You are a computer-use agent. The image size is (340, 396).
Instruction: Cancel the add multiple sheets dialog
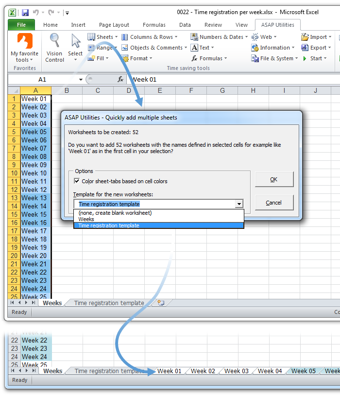point(274,203)
